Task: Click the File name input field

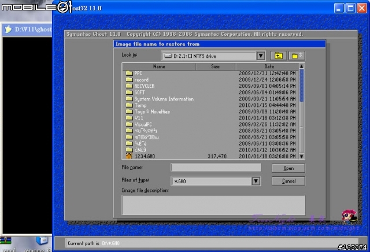Action: [216, 168]
